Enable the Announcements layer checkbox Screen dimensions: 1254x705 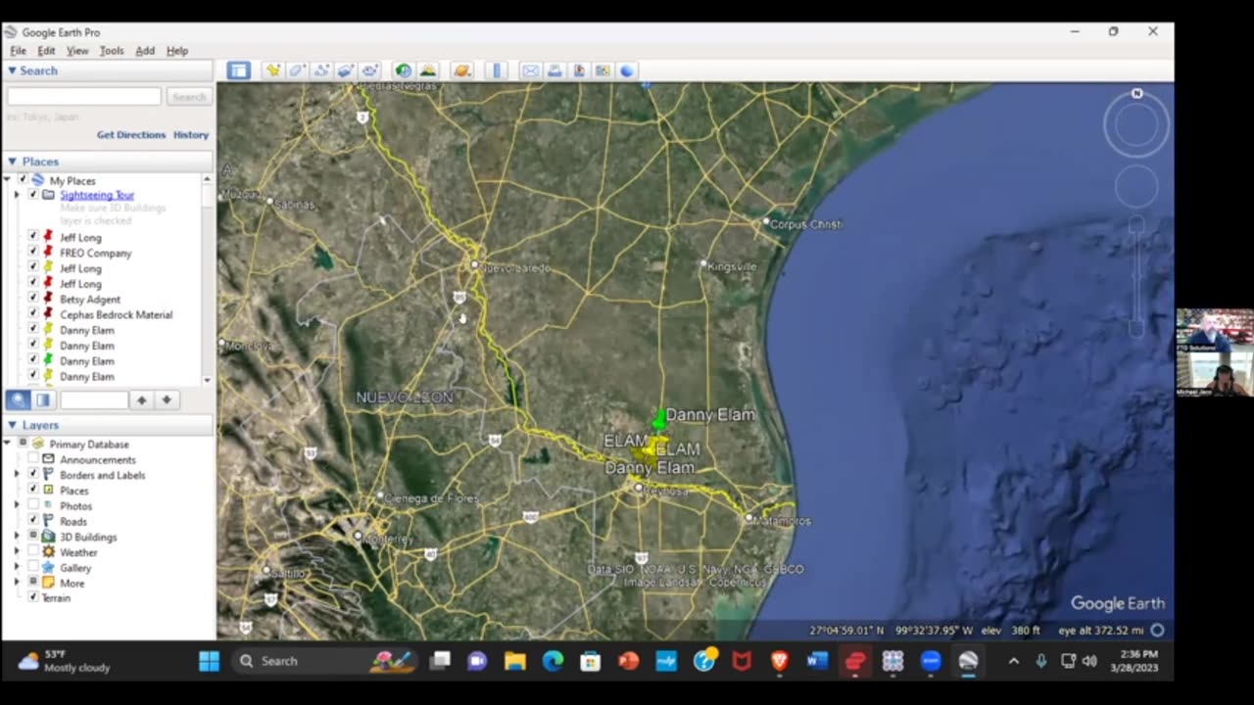[x=32, y=459]
